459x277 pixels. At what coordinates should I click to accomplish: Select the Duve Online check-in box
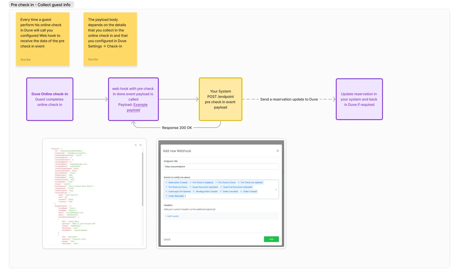point(50,99)
